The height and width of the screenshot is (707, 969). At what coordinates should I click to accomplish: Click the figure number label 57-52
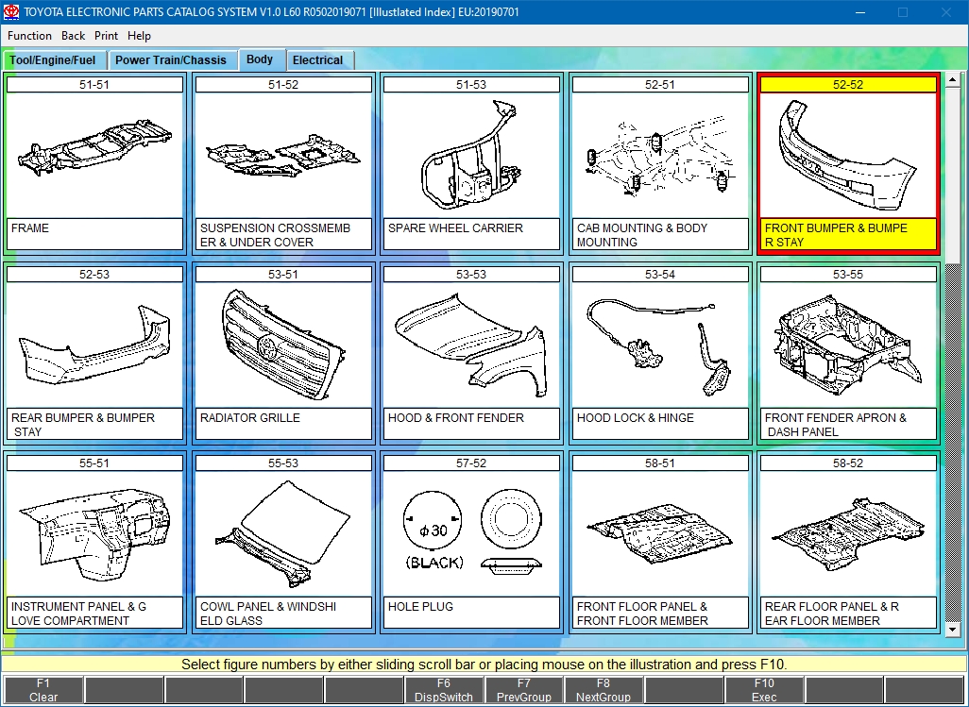471,463
